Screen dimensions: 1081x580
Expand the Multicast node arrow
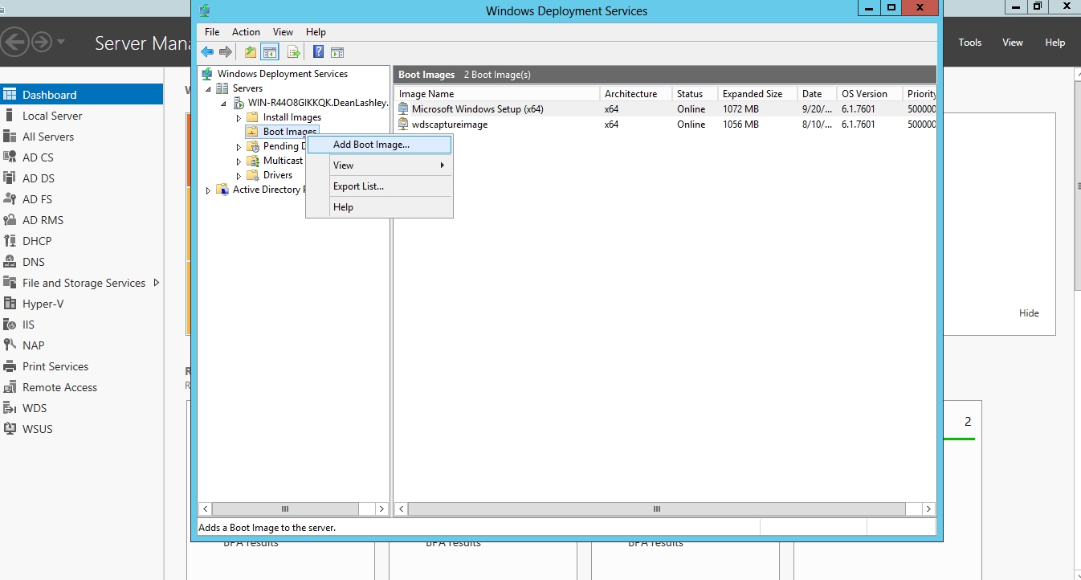[x=239, y=161]
